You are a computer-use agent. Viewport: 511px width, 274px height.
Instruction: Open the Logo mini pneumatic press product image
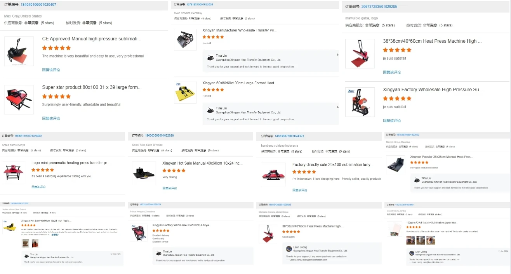pos(14,172)
